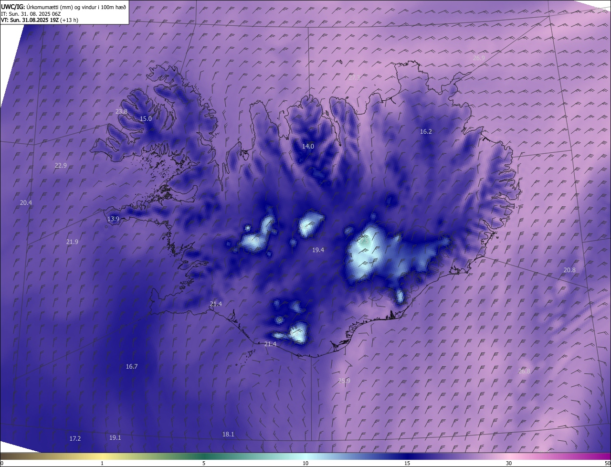This screenshot has width=611, height=467.
Task: Click the color scale tick labeled 15
Action: pos(407,463)
